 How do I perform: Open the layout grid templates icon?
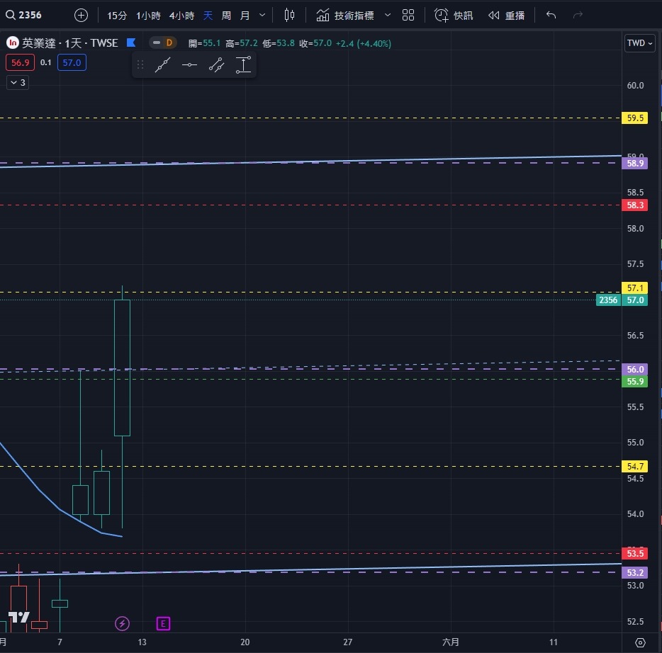tap(408, 15)
